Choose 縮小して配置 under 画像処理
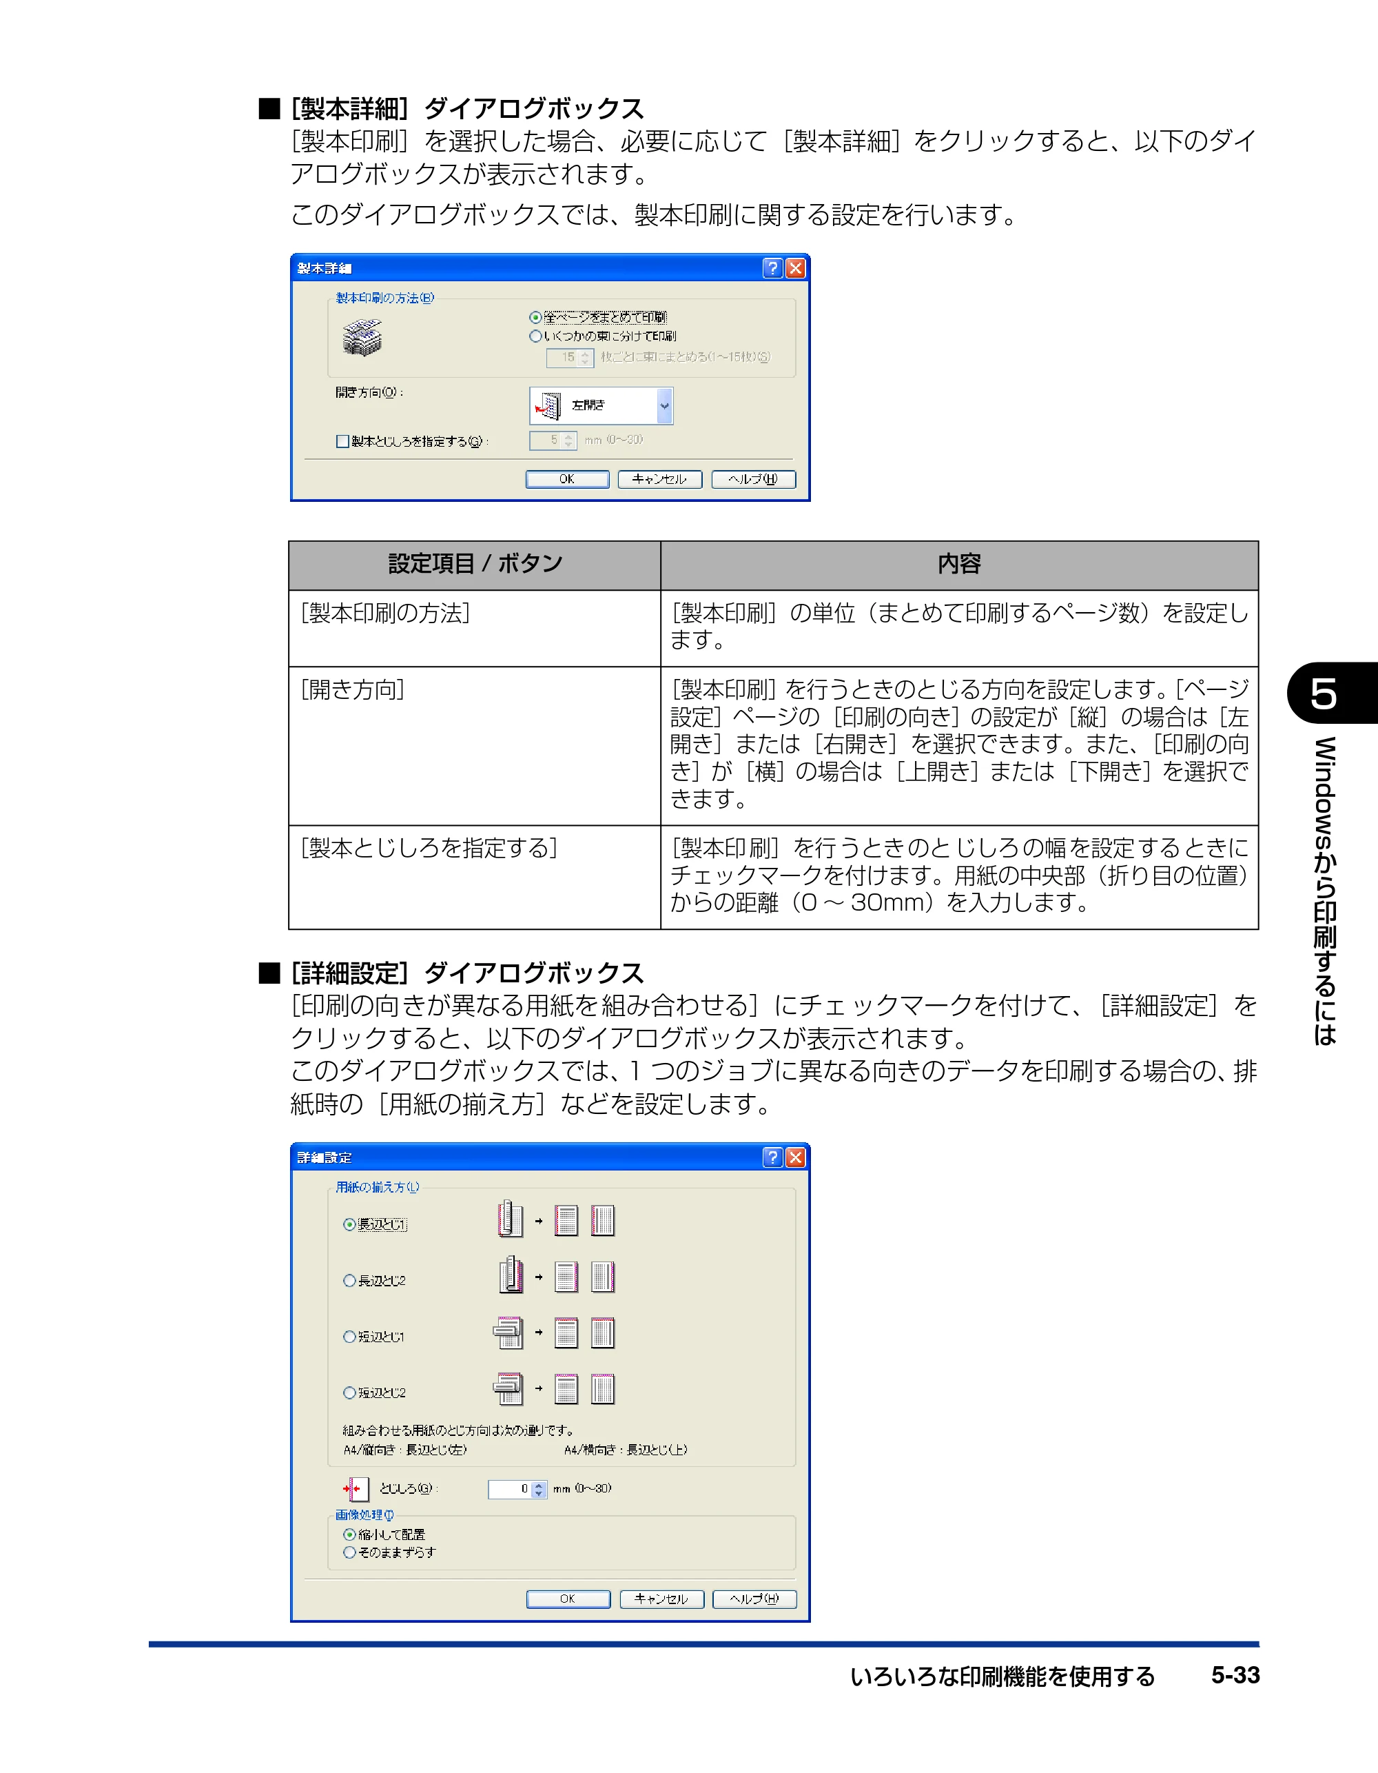 [349, 1534]
